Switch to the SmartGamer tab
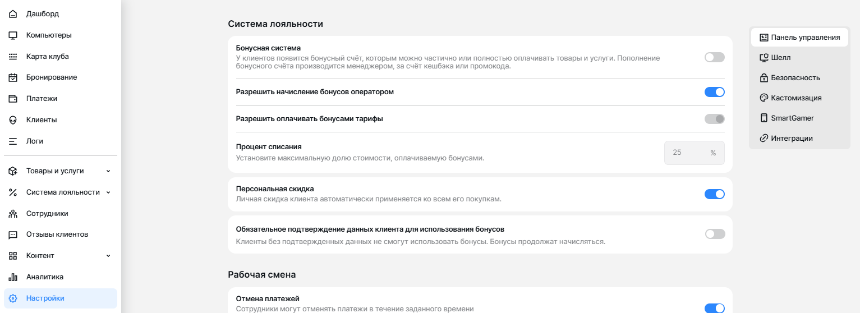860x313 pixels. 799,118
